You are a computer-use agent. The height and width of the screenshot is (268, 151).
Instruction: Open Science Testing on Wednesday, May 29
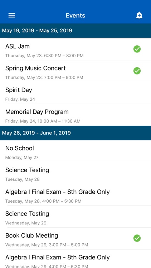(x=75, y=217)
